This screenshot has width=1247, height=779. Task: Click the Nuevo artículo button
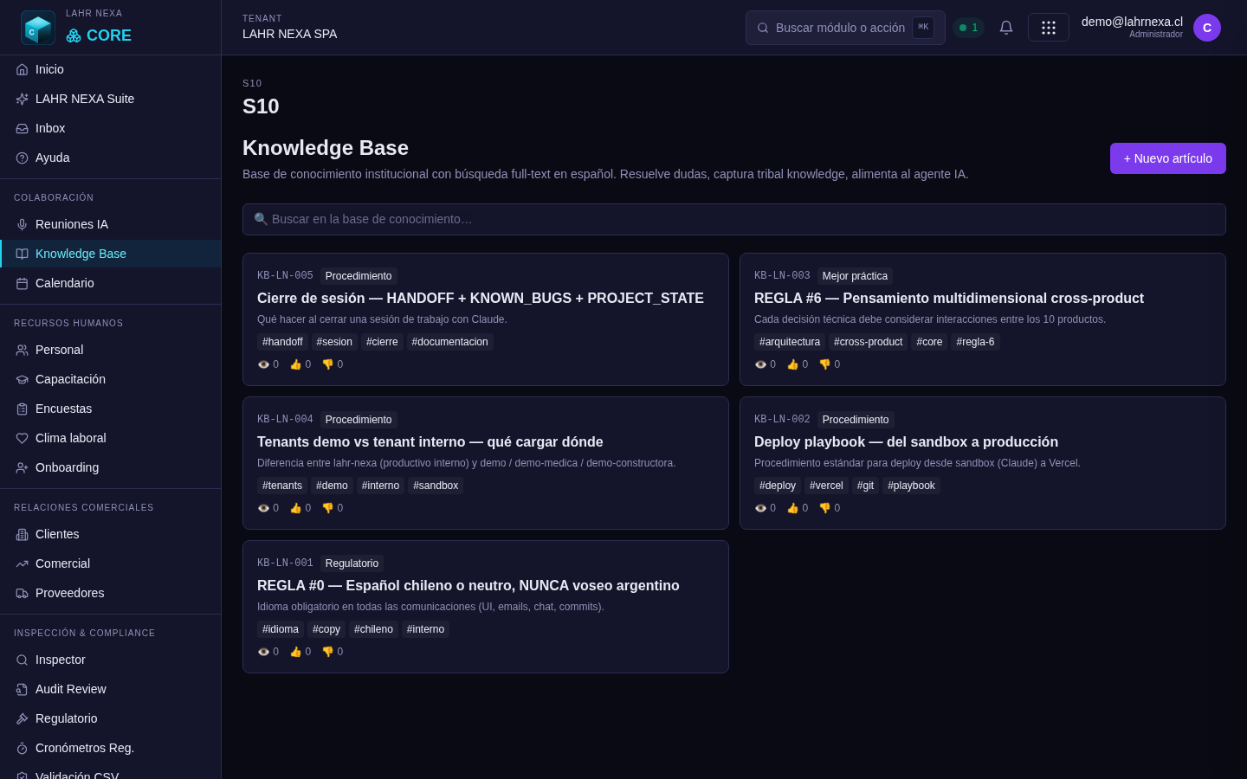click(x=1167, y=158)
